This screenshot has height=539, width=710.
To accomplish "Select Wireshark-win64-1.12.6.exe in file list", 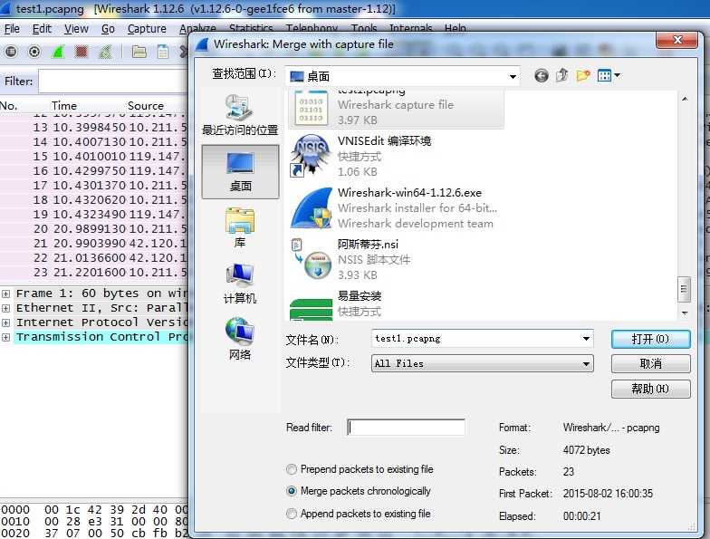I will (396, 208).
